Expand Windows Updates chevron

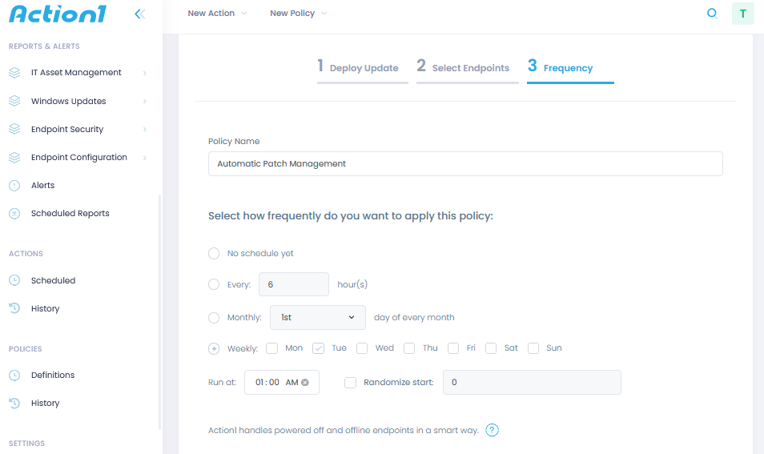pos(145,102)
